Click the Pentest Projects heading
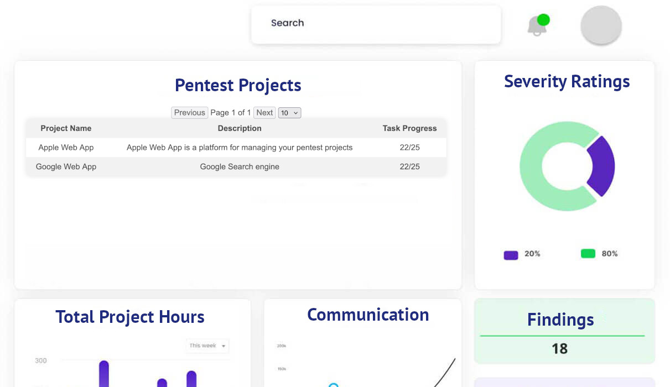This screenshot has height=387, width=670. 238,85
